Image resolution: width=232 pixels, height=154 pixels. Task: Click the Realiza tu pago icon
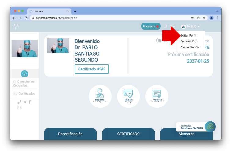click(x=128, y=96)
